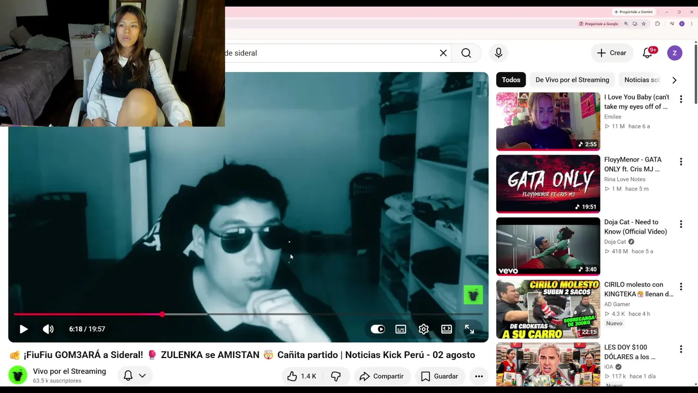Viewport: 698px width, 393px height.
Task: Show more filter chips arrow
Action: (675, 80)
